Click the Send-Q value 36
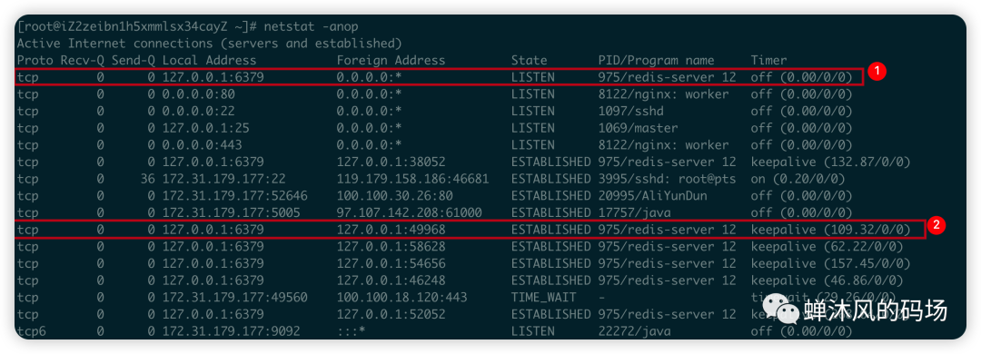This screenshot has height=354, width=981. tap(148, 179)
